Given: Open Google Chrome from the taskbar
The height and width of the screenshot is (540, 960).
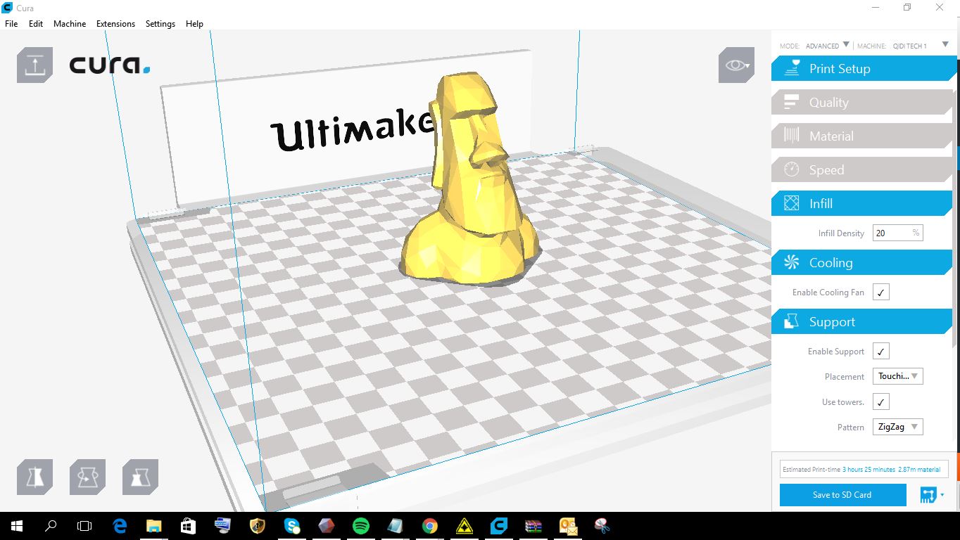Looking at the screenshot, I should pos(429,525).
